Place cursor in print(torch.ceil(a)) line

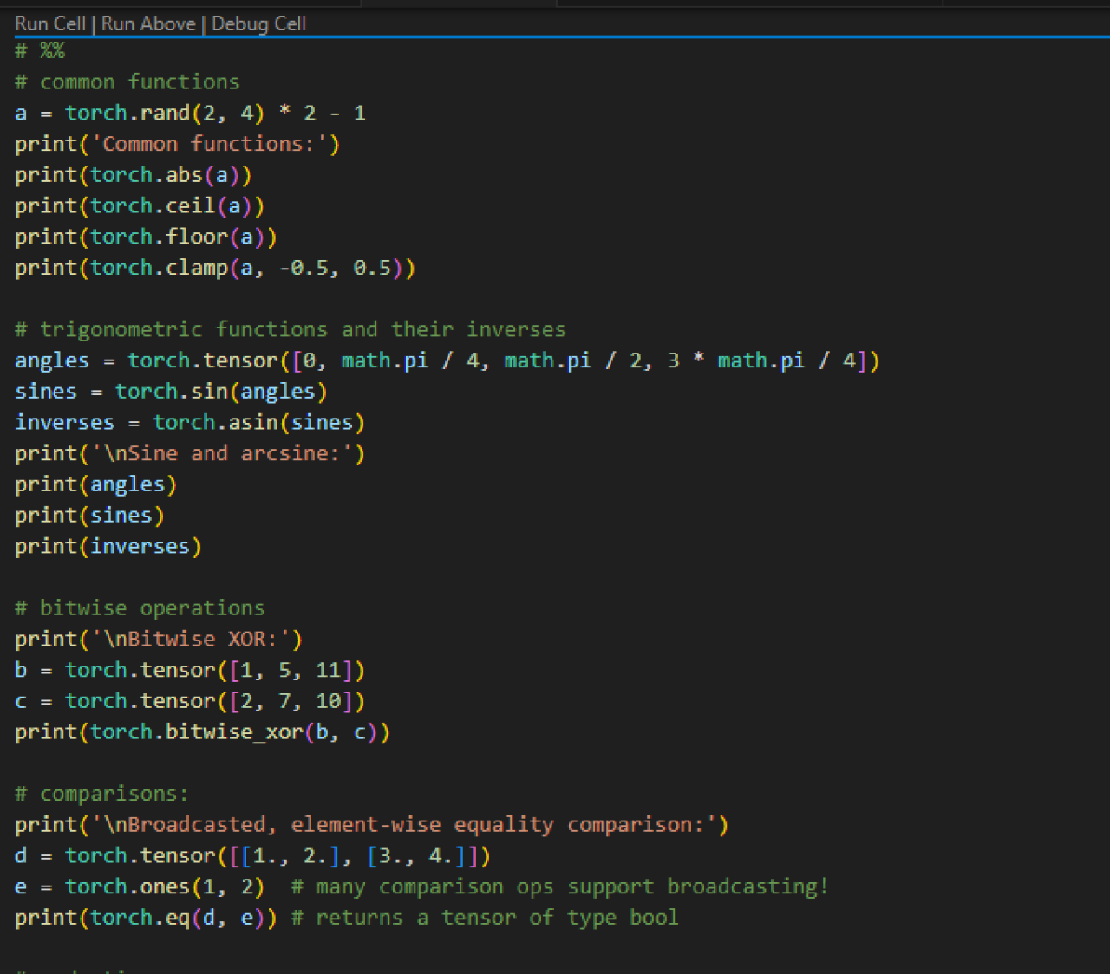pyautogui.click(x=139, y=206)
